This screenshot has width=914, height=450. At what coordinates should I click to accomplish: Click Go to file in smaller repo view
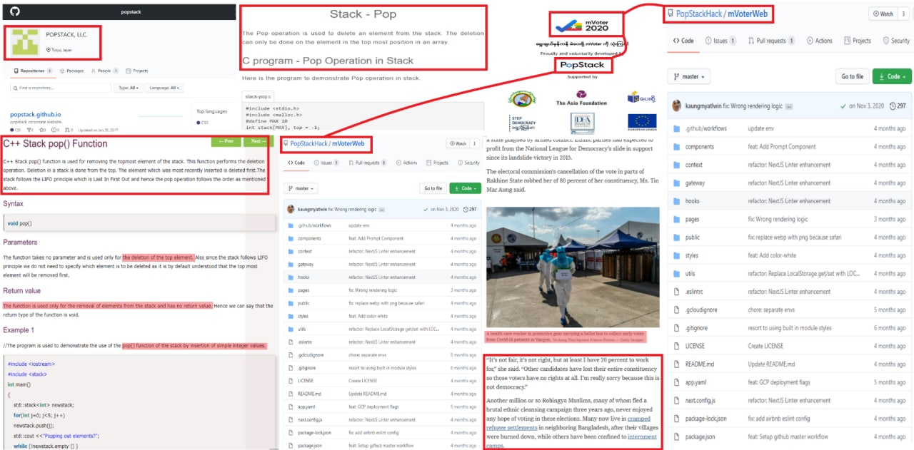click(x=433, y=188)
